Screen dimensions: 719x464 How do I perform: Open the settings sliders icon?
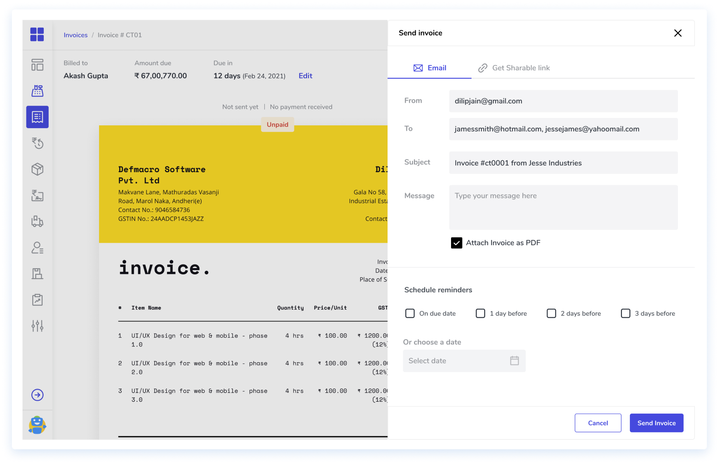point(37,326)
